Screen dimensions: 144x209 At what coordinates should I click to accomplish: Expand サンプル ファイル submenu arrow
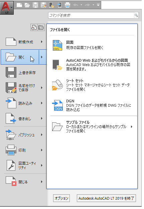(x=132, y=127)
